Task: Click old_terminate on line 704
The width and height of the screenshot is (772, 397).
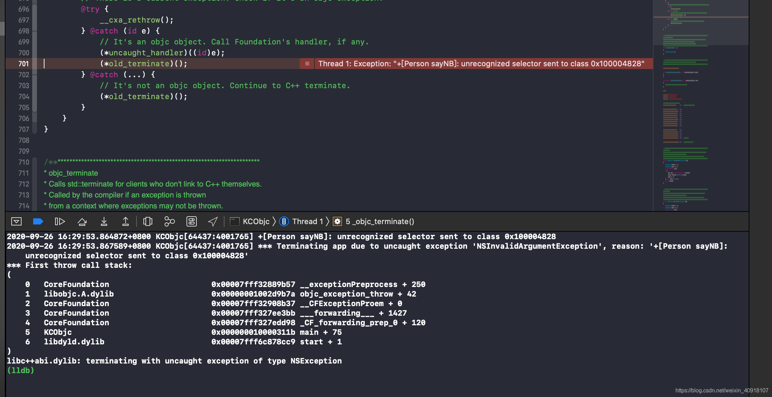Action: [139, 96]
